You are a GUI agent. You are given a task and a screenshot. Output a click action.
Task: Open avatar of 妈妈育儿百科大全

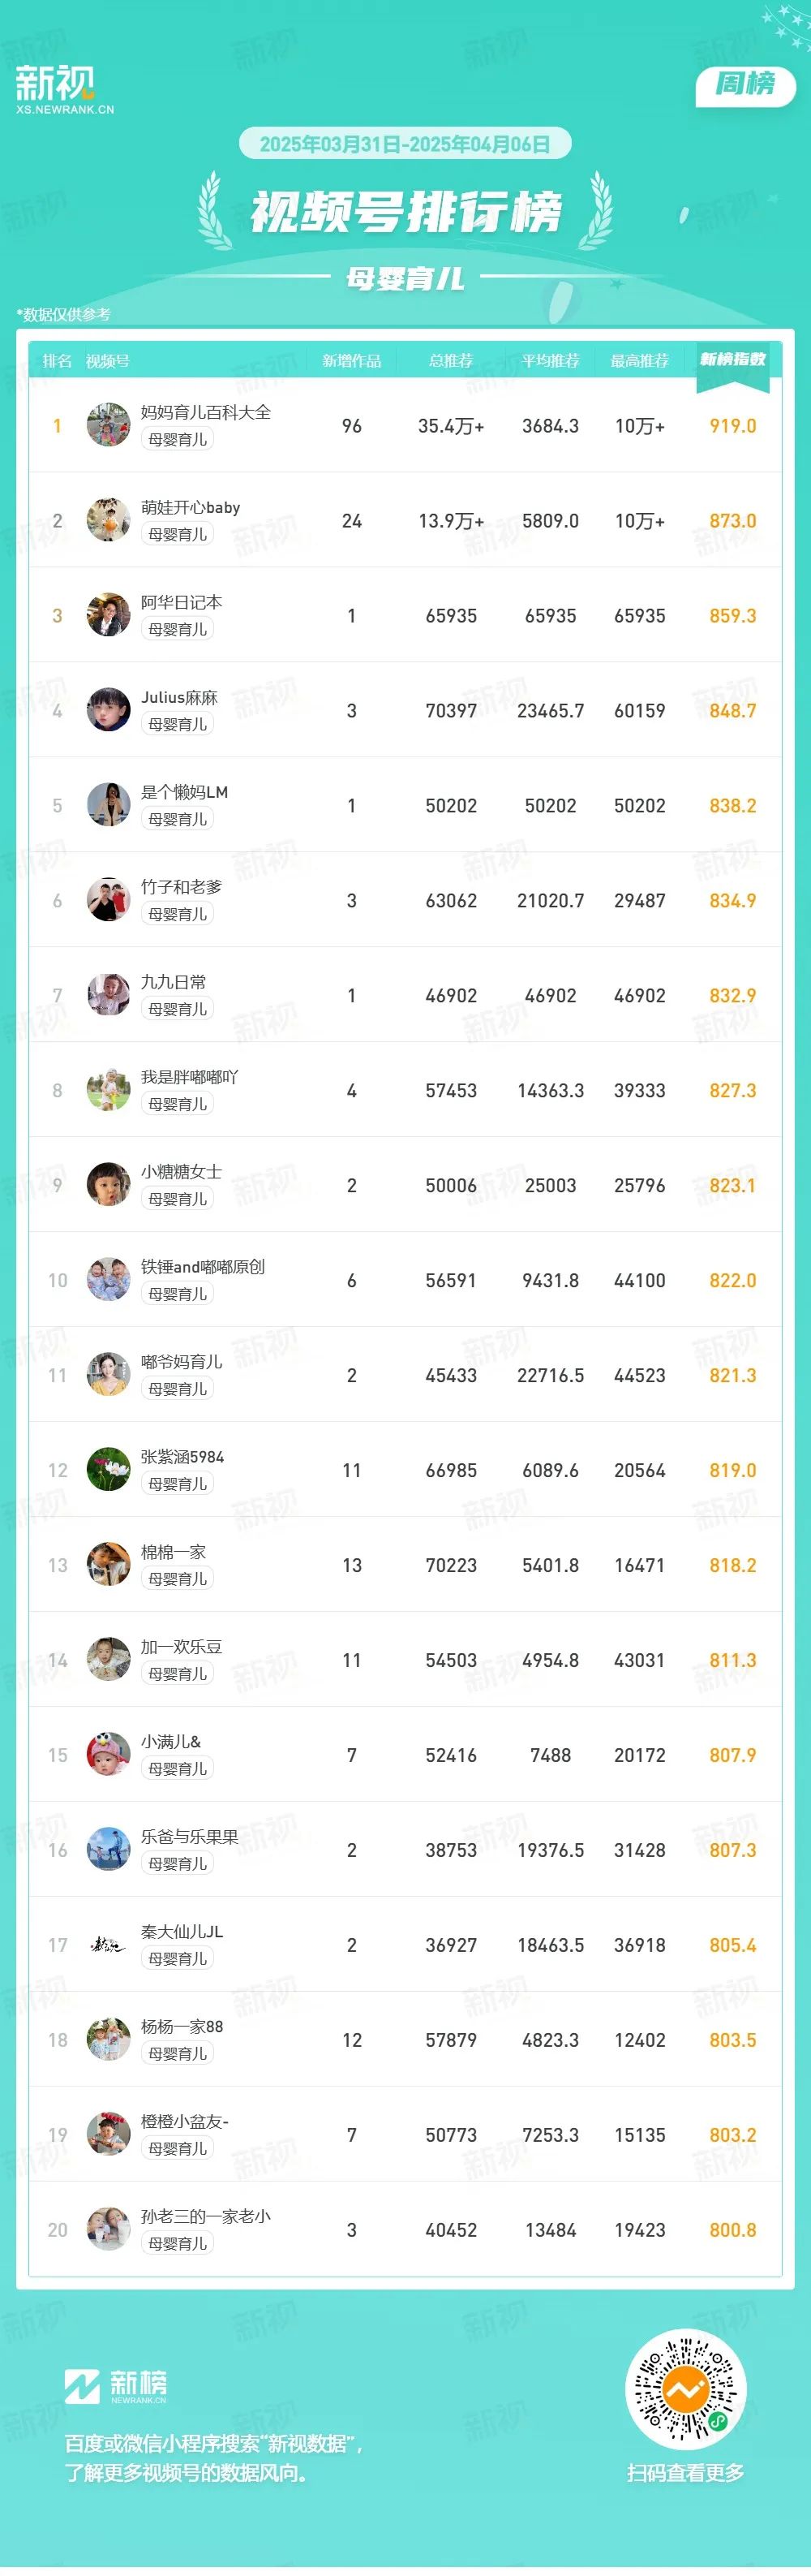(108, 425)
